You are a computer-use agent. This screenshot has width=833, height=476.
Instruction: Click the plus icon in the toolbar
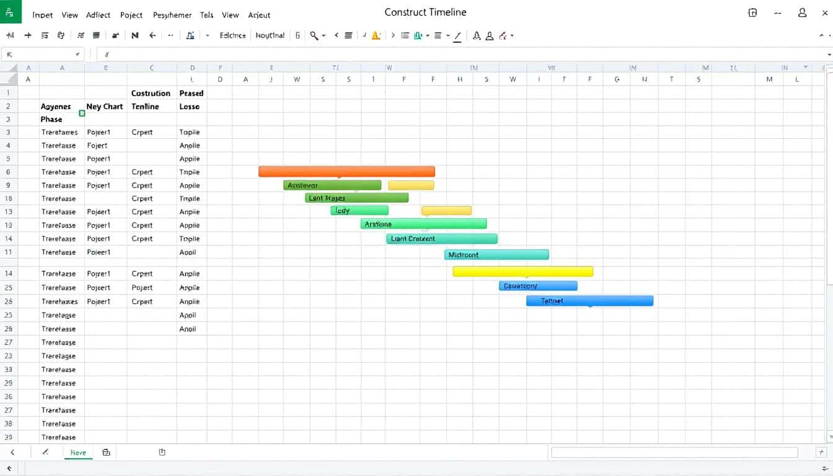27,36
